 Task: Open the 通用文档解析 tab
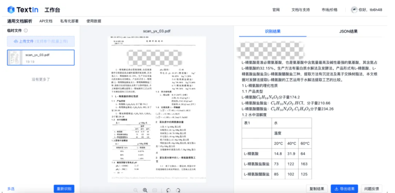click(x=20, y=21)
